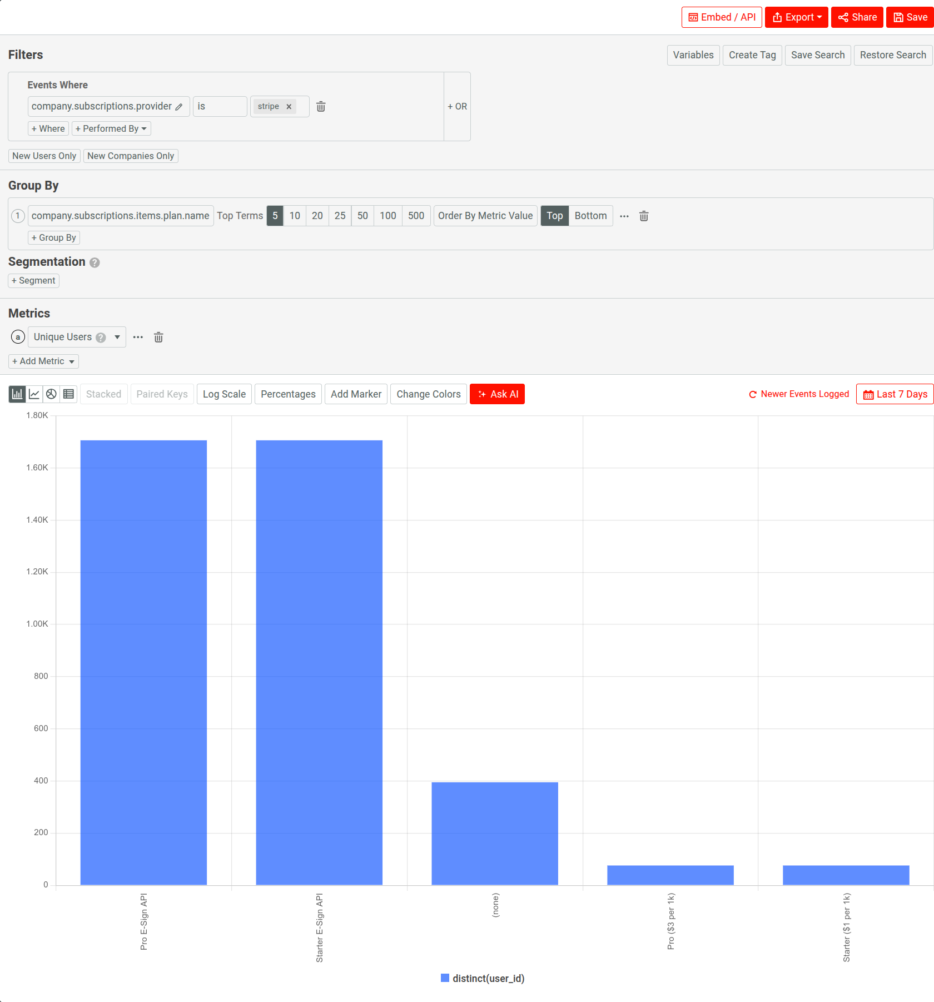
Task: Open the Group By options ellipsis menu
Action: point(624,216)
